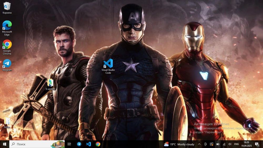Click the Поиск search box in taskbar
The width and height of the screenshot is (263, 148).
37,144
